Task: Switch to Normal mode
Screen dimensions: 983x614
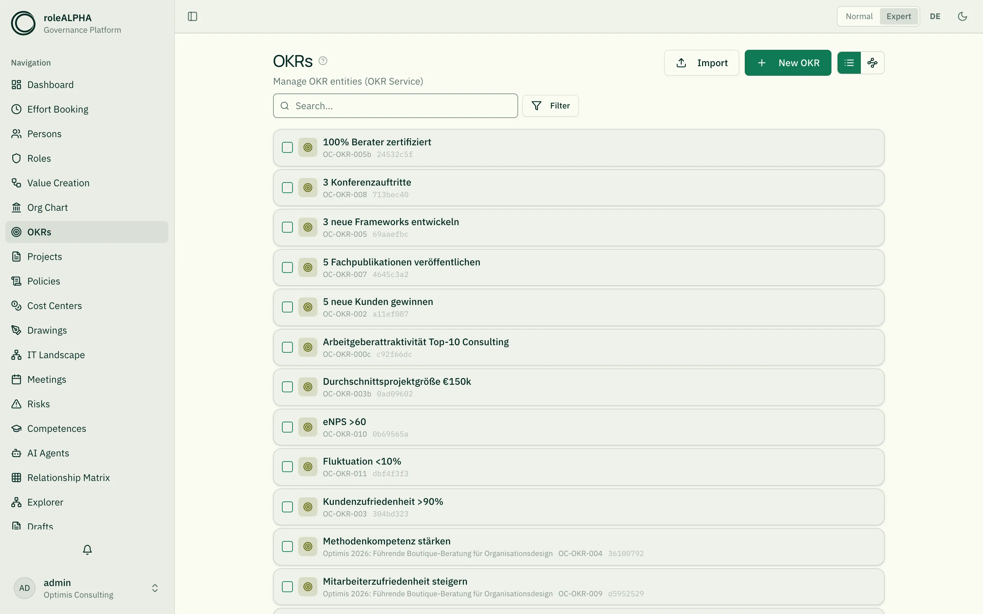Action: tap(859, 16)
